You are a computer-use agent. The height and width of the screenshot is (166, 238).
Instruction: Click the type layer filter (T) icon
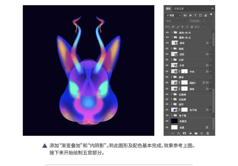(195, 15)
